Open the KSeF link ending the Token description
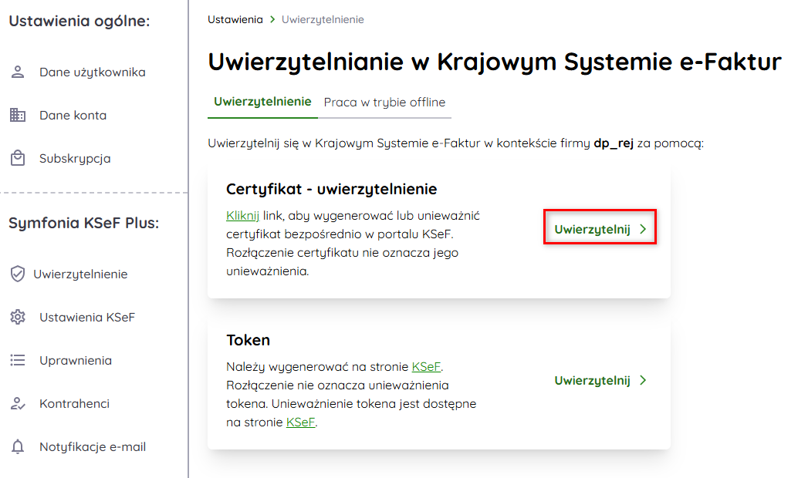Screen dimensions: 798x478 click(x=300, y=422)
